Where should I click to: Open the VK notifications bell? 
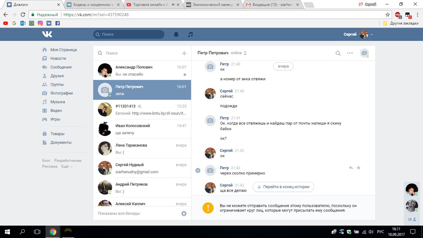pos(176,34)
